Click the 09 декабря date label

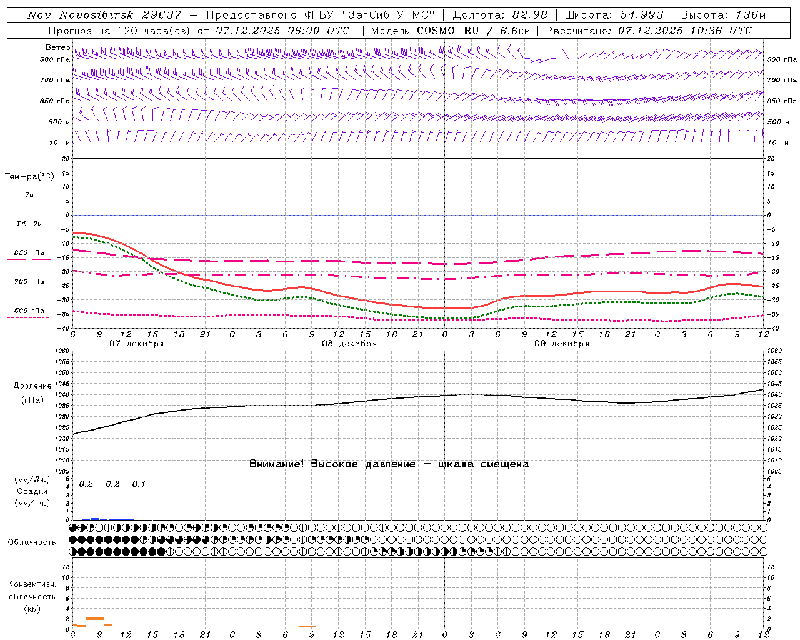point(562,344)
